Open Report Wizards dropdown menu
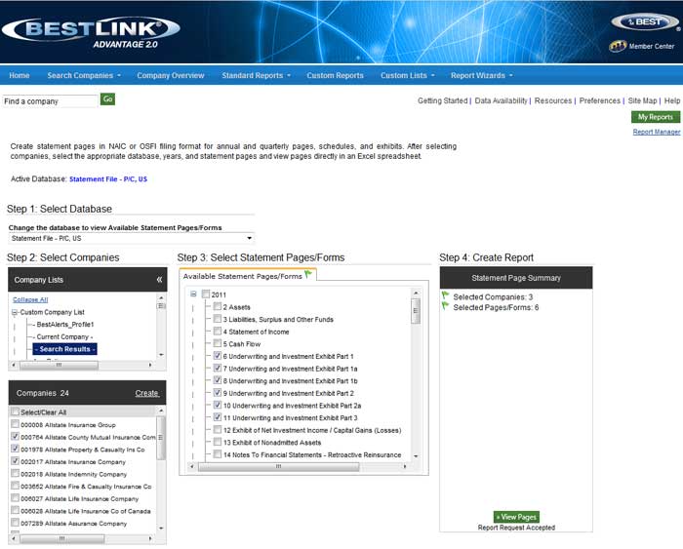 coord(482,75)
